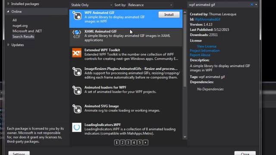276x155 pixels.
Task: Open the Project Information link
Action: pos(204,51)
